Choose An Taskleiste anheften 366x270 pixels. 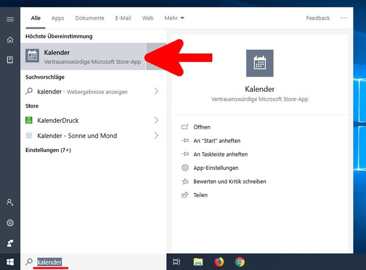(x=220, y=154)
